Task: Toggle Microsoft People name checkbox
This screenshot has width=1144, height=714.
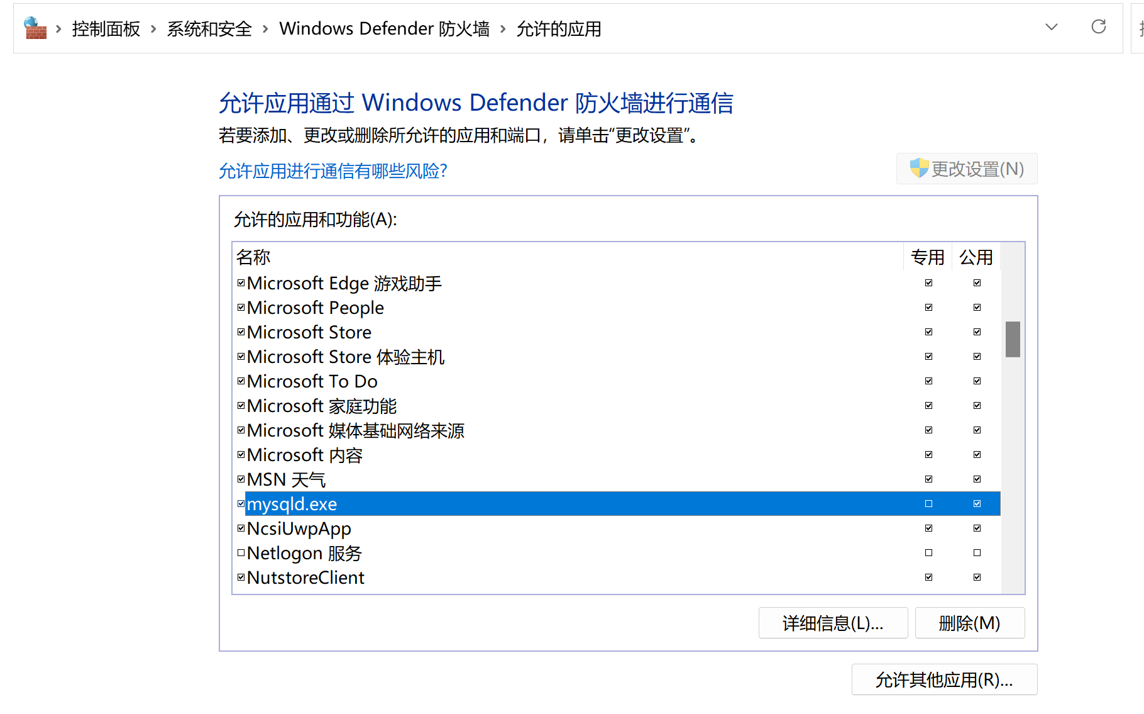Action: click(x=241, y=308)
